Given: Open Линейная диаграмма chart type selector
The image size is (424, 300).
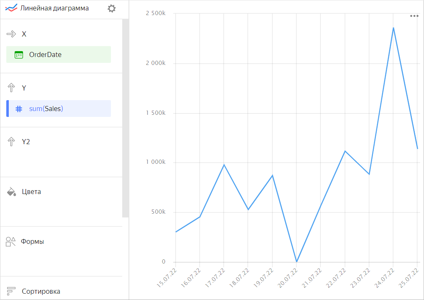Looking at the screenshot, I should tap(54, 8).
